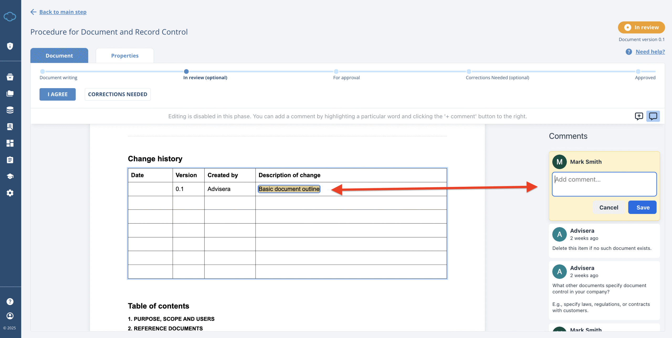
Task: Toggle the show comments speech bubble icon
Action: tap(653, 116)
